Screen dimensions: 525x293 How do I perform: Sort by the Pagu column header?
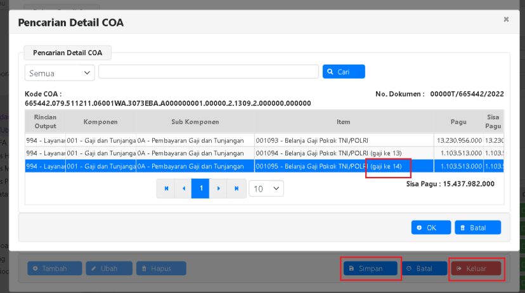(458, 121)
